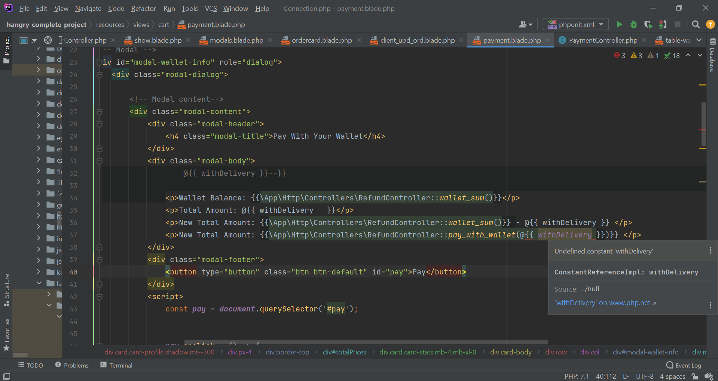The image size is (718, 381).
Task: Go to next highlighted error arrow
Action: [x=700, y=55]
